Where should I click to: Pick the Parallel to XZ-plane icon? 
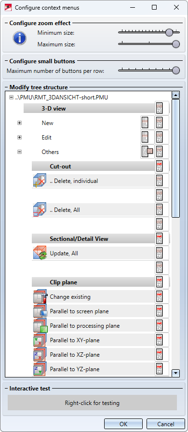click(x=40, y=355)
